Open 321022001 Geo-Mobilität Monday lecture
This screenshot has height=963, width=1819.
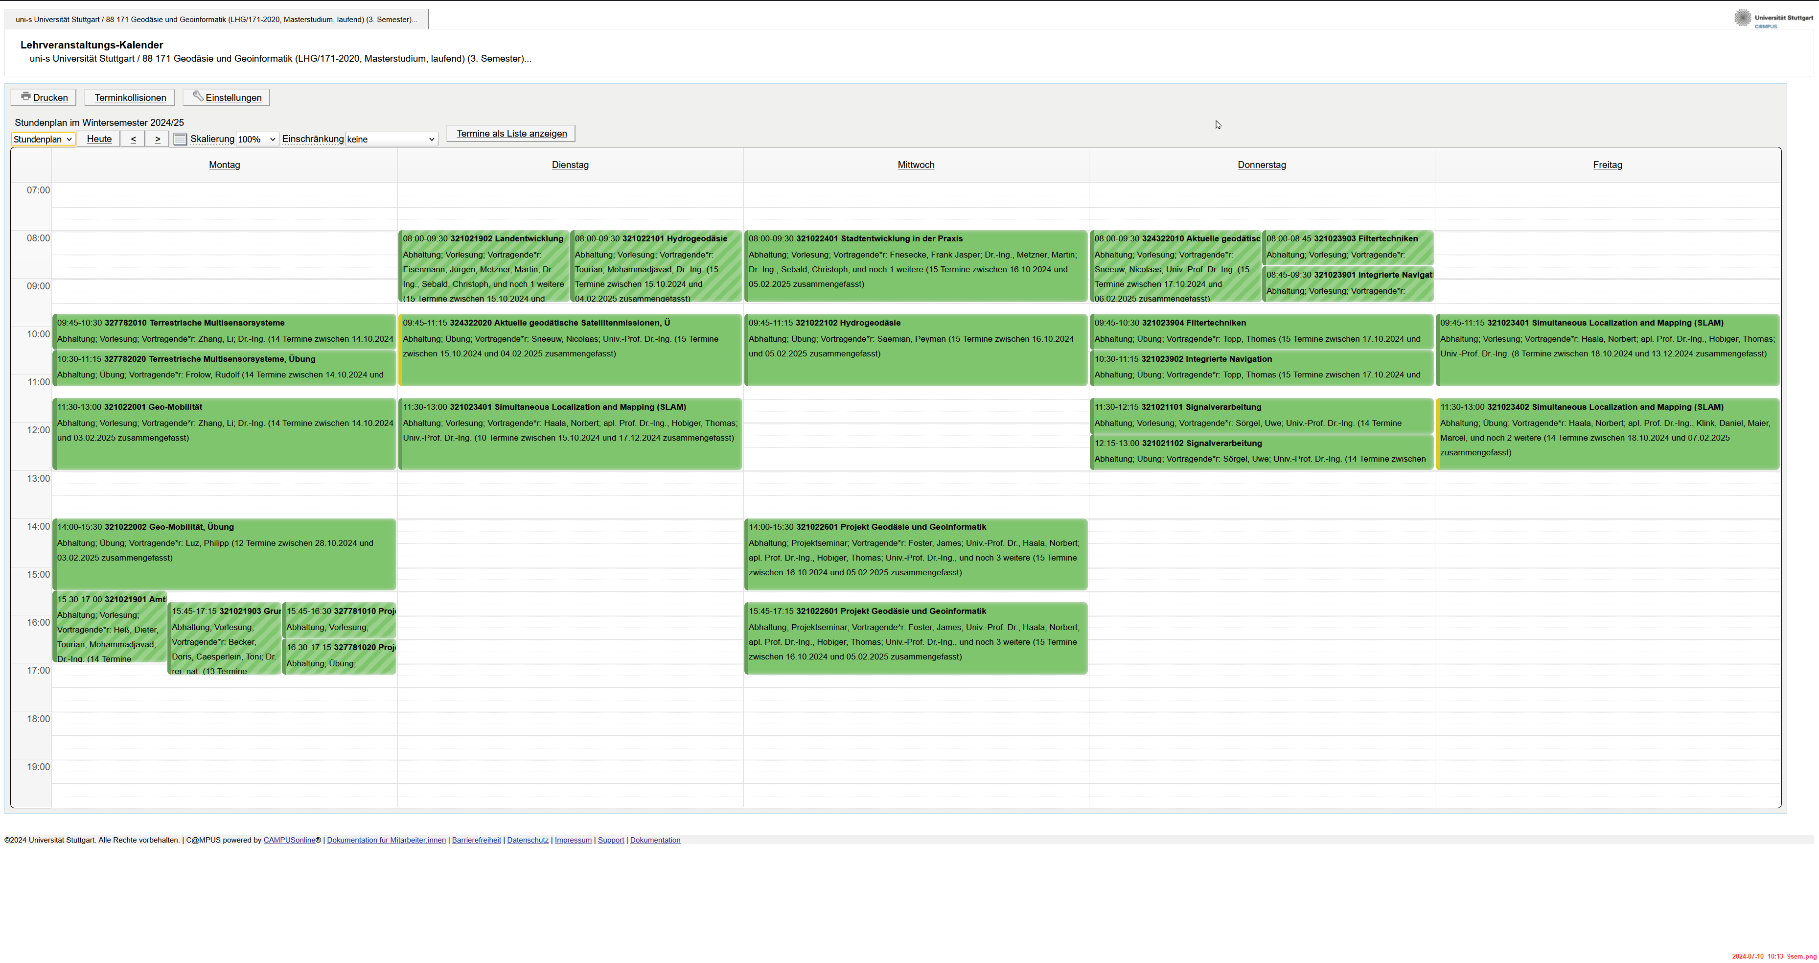(225, 434)
